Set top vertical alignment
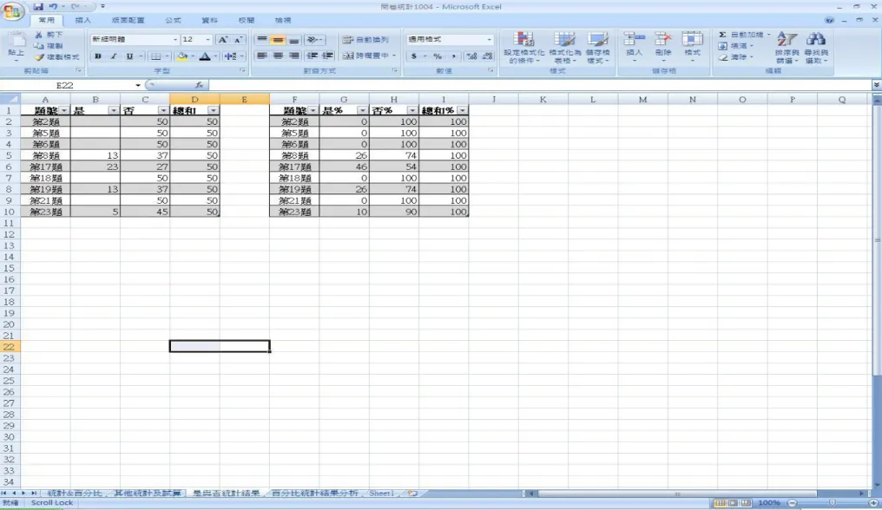 (261, 39)
